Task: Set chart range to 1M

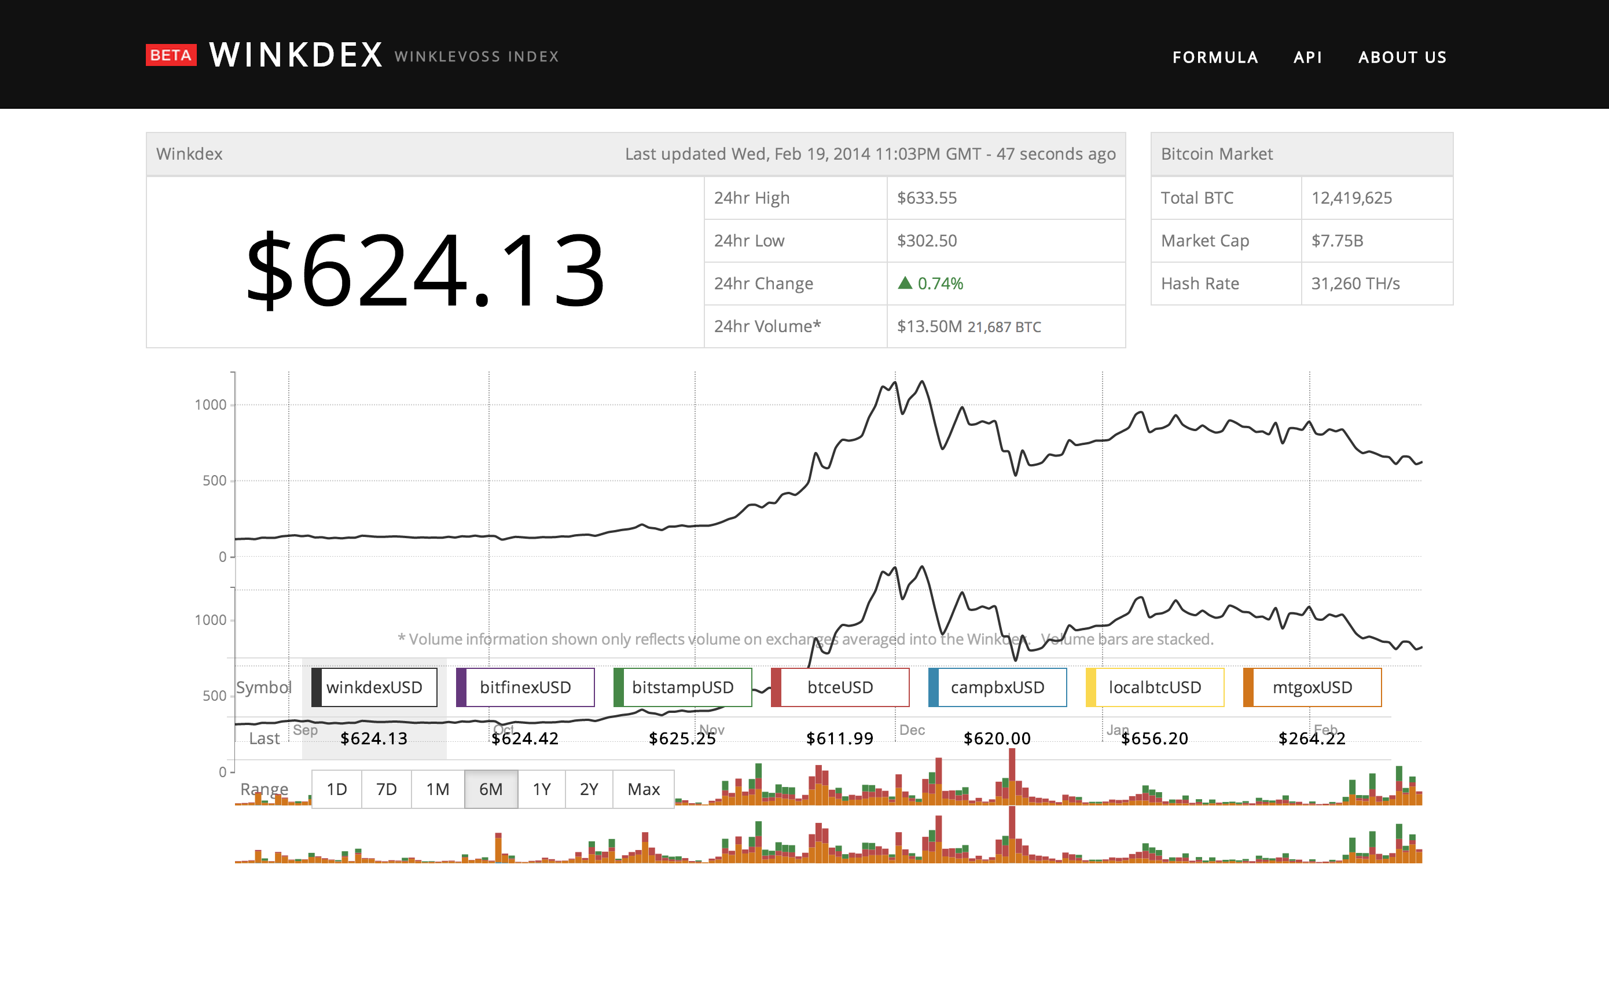Action: [438, 789]
